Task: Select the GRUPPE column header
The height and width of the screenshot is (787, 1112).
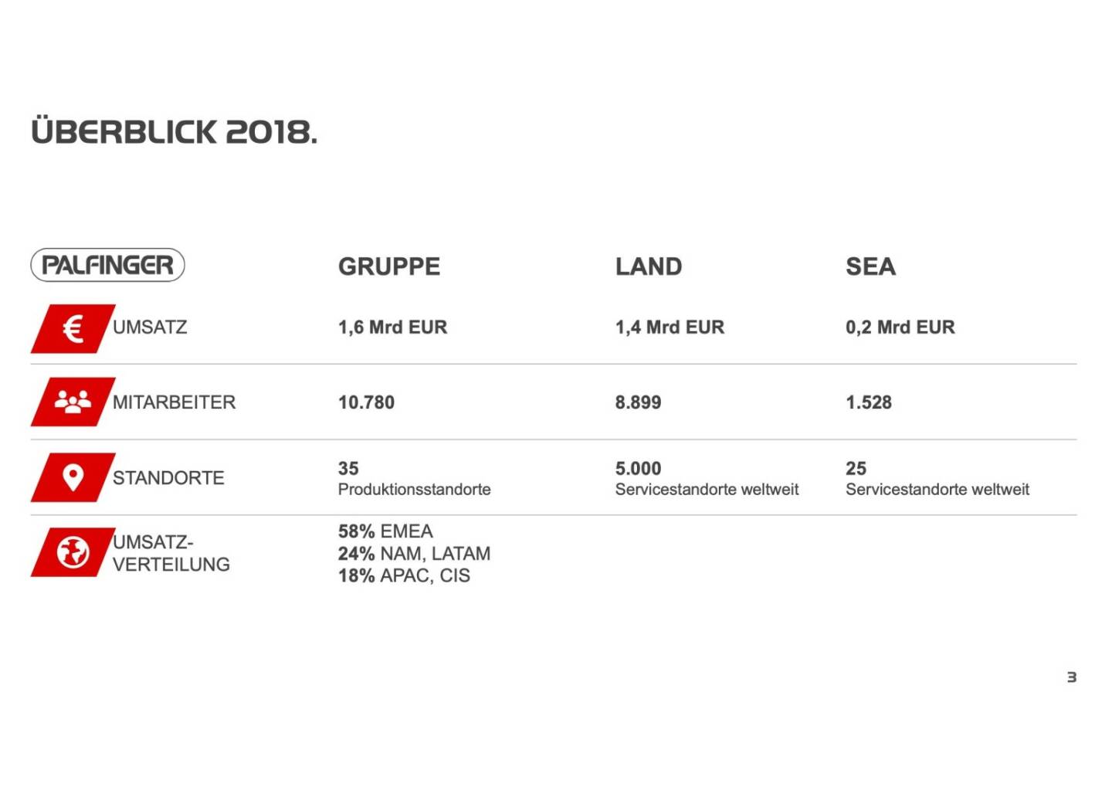Action: (389, 266)
